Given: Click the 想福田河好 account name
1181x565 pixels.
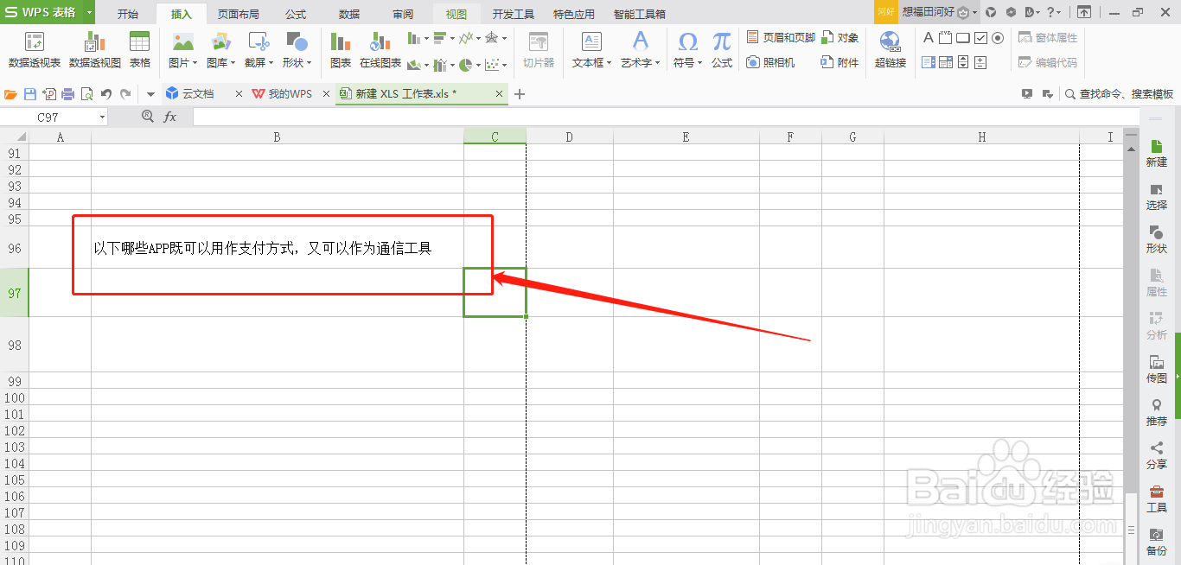Looking at the screenshot, I should [x=928, y=12].
